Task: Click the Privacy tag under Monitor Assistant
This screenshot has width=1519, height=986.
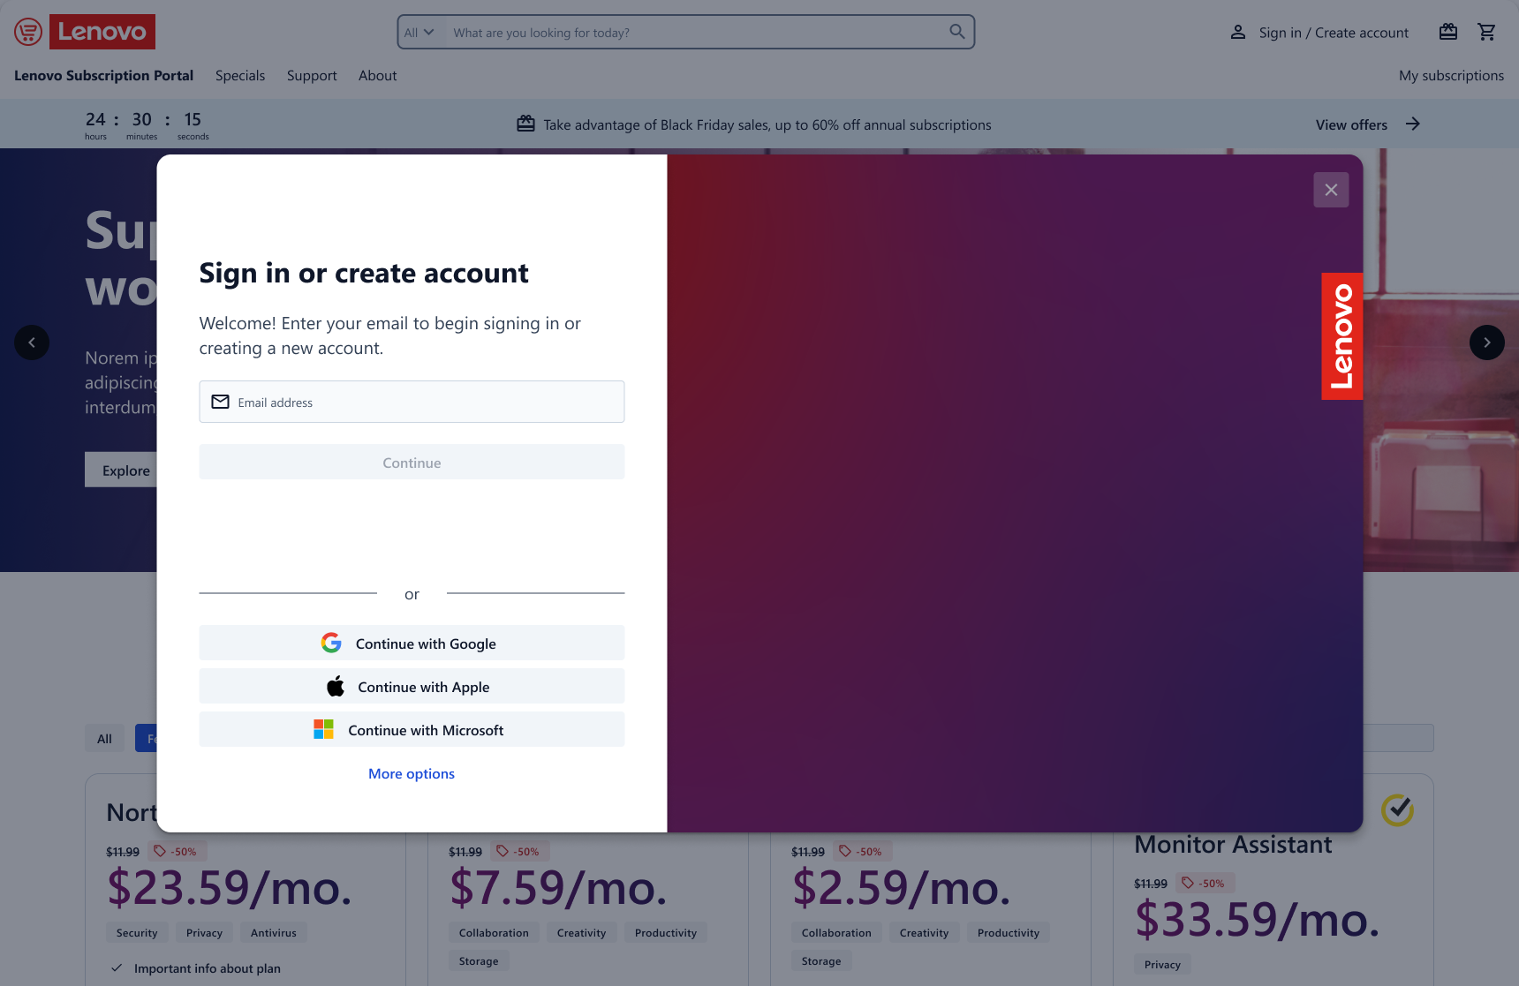Action: (x=1162, y=964)
